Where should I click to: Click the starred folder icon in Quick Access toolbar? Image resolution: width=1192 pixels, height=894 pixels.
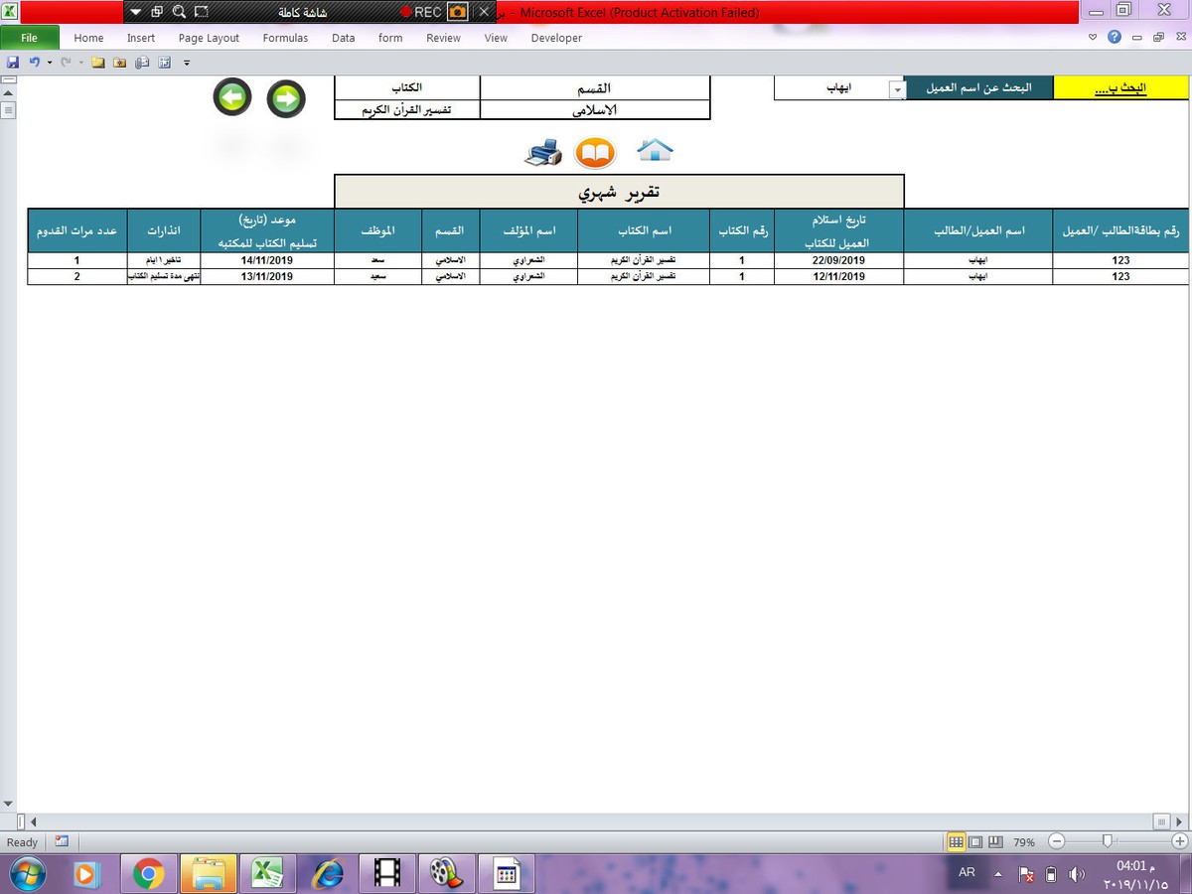point(120,62)
